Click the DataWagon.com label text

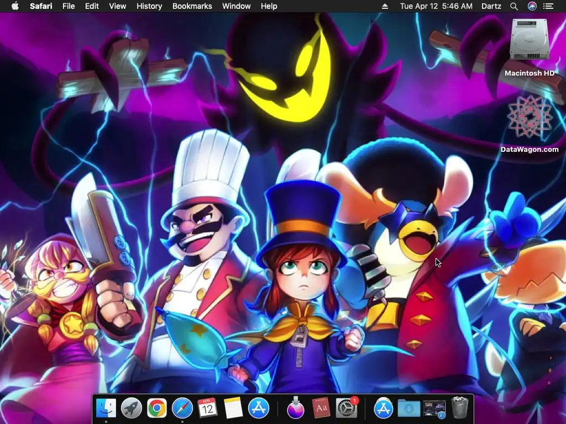tap(530, 149)
